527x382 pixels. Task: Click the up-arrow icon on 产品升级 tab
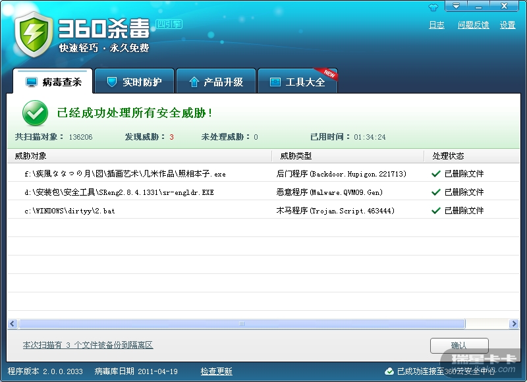pos(194,82)
